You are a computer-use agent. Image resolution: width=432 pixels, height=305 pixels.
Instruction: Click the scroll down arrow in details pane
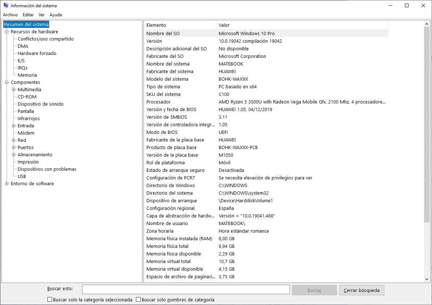coord(427,279)
